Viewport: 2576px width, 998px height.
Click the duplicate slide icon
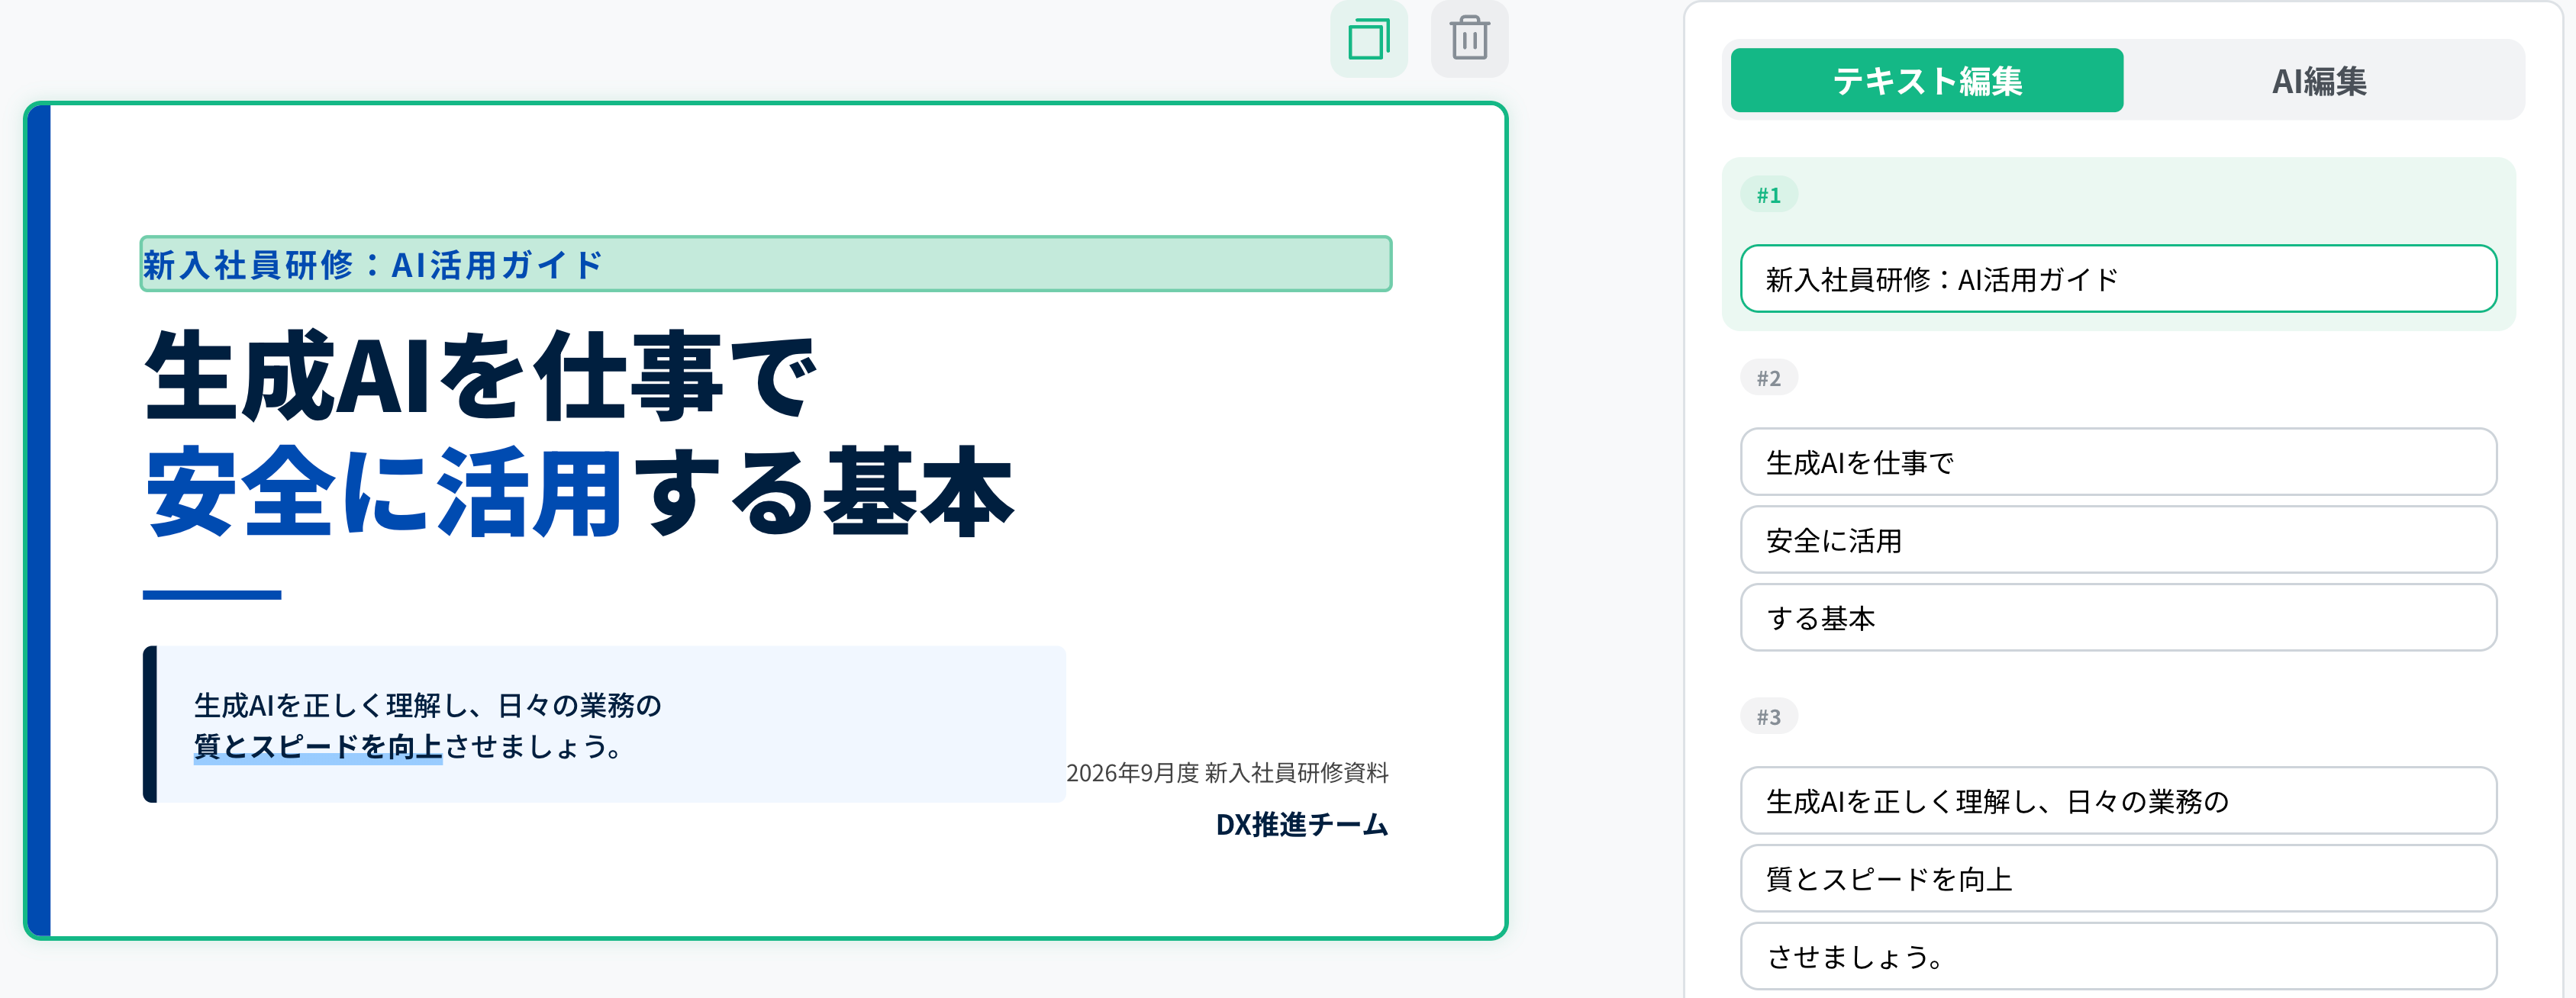pyautogui.click(x=1368, y=39)
